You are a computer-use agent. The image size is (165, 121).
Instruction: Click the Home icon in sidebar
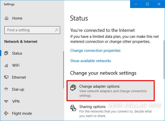(7, 18)
